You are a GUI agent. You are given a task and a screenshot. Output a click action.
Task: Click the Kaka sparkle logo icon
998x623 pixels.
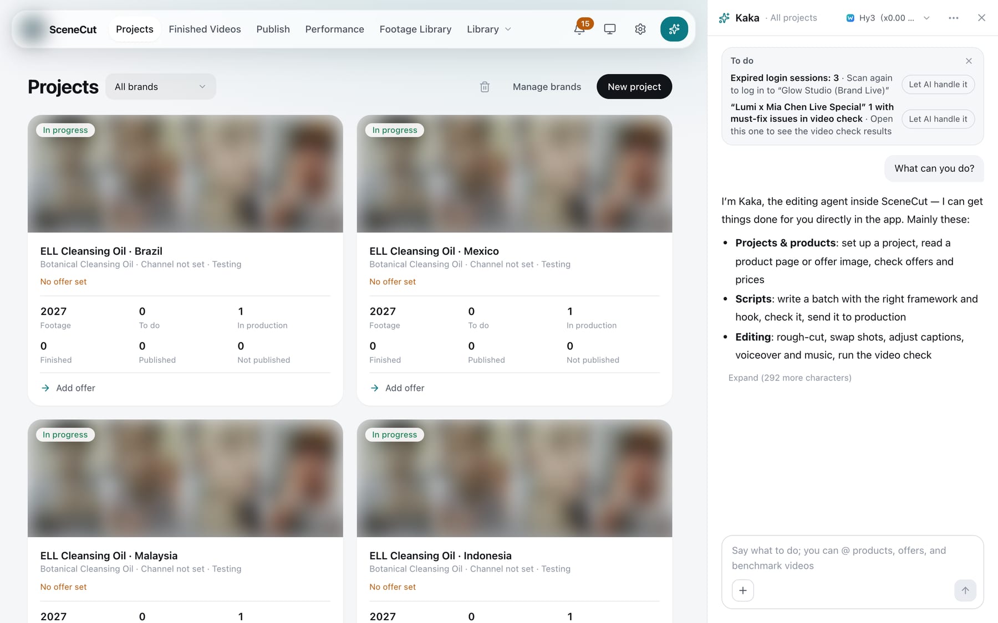(x=724, y=18)
